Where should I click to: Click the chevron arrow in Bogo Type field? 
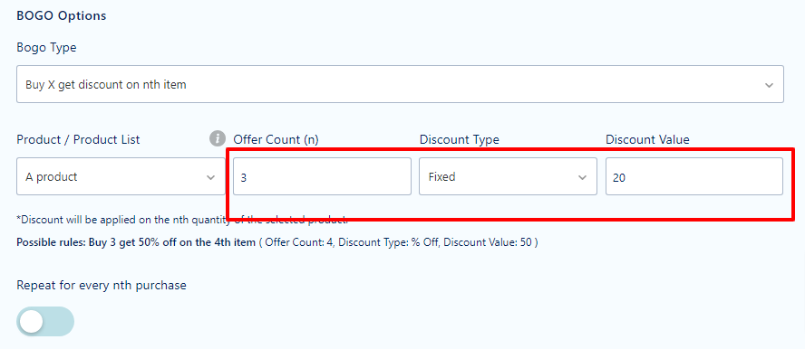[x=769, y=86]
